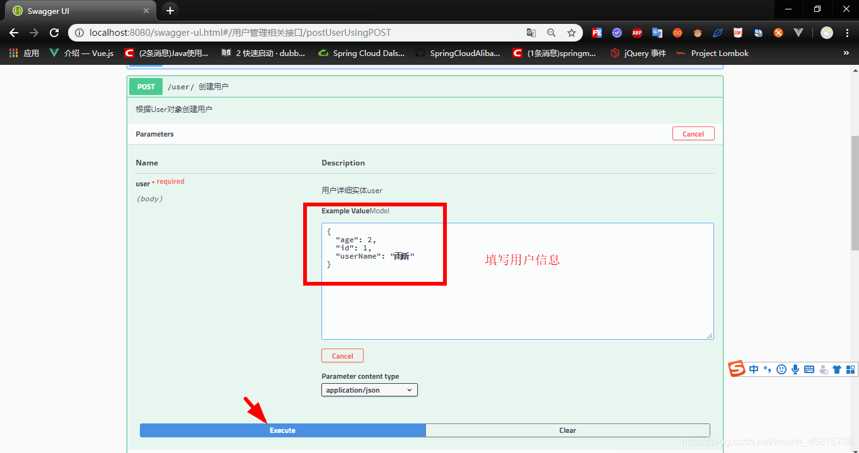Image resolution: width=859 pixels, height=453 pixels.
Task: Expand the bookmarks overflow chevron
Action: click(x=846, y=53)
